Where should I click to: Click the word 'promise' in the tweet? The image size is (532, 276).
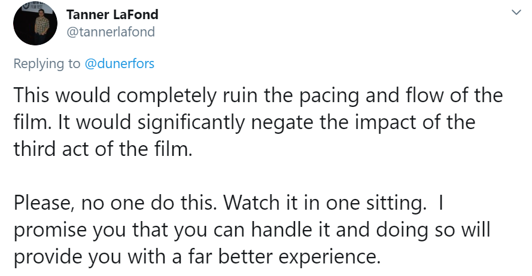(x=50, y=230)
